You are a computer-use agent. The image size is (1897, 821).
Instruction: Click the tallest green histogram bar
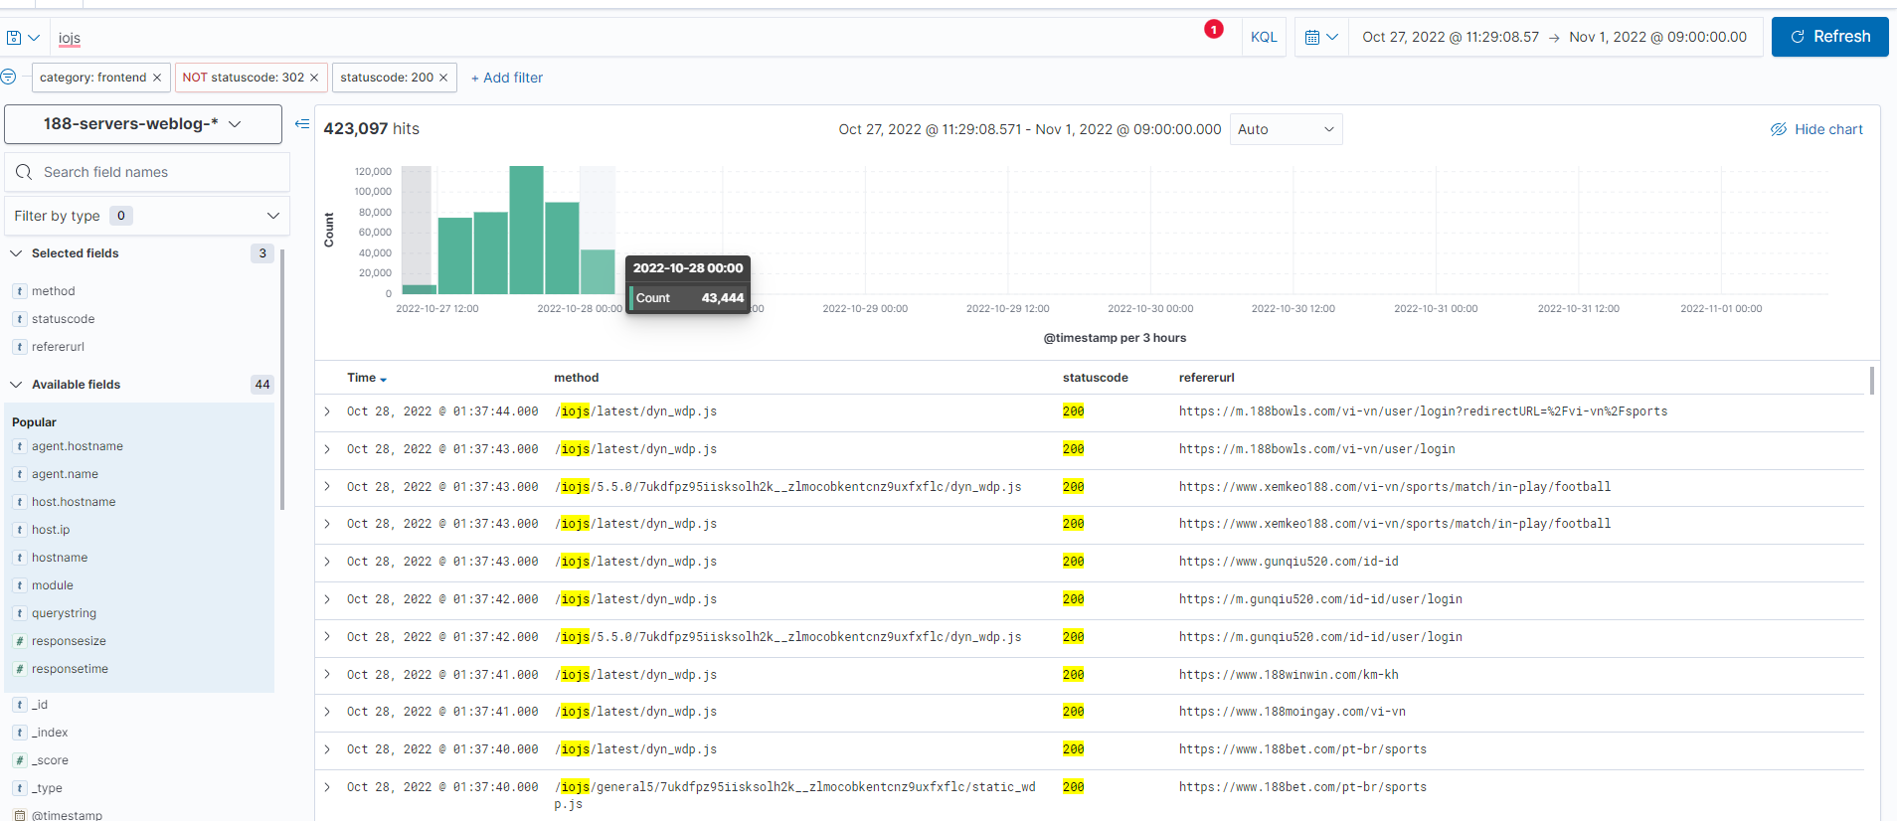526,230
